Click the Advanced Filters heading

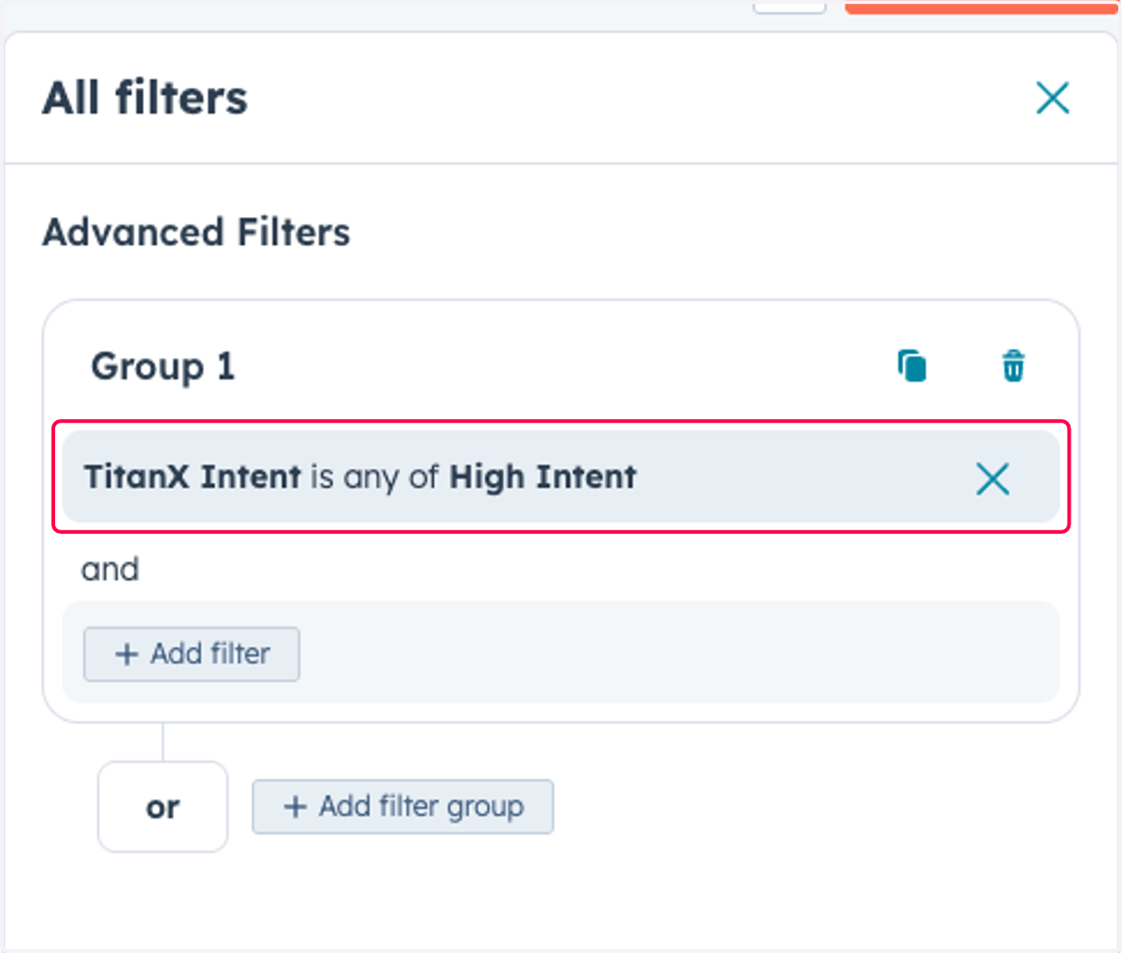(x=196, y=232)
